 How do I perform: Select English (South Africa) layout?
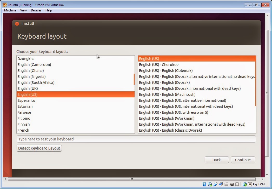coord(75,83)
